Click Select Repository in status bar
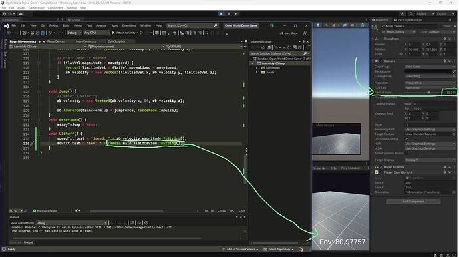This screenshot has width=459, height=257. tap(278, 250)
